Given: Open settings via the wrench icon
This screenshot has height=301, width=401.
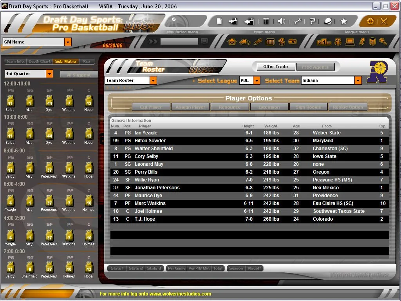Looking at the screenshot, I should [297, 21].
